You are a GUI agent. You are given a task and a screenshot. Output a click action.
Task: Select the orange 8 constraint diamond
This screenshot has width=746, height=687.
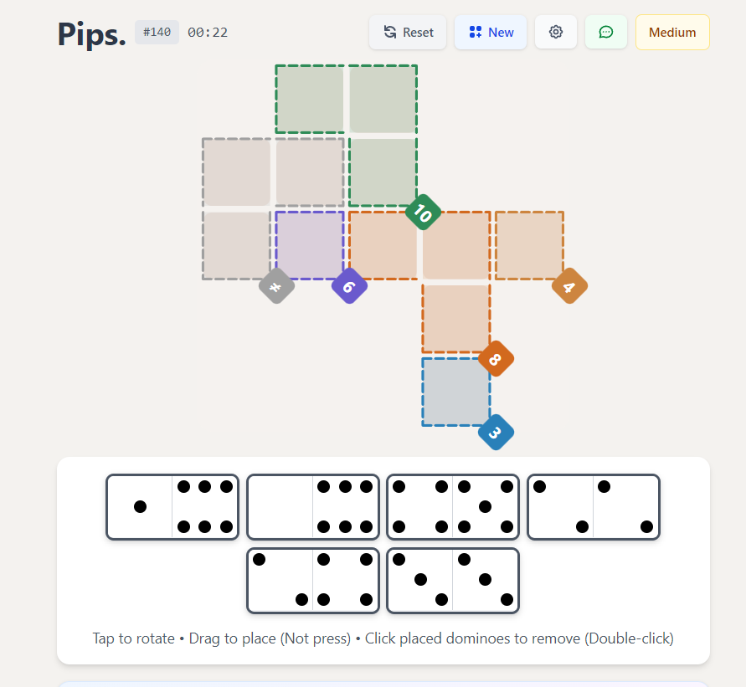click(x=496, y=358)
